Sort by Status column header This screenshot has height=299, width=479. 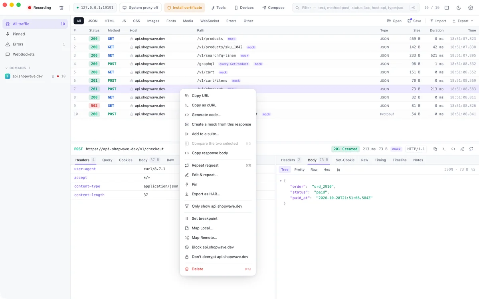94,30
